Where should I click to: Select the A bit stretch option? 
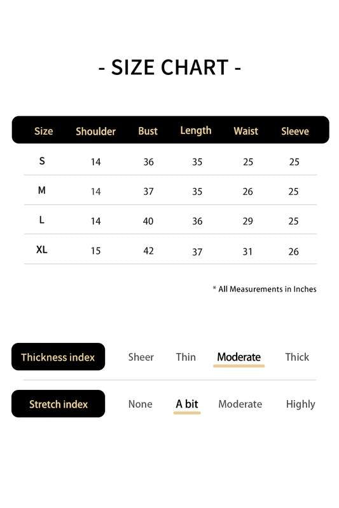click(187, 404)
